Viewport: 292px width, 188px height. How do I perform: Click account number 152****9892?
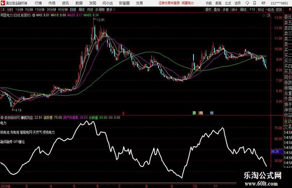279,3
